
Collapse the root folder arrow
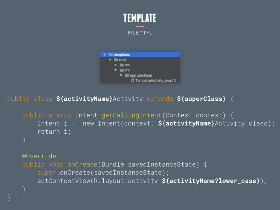coord(110,60)
